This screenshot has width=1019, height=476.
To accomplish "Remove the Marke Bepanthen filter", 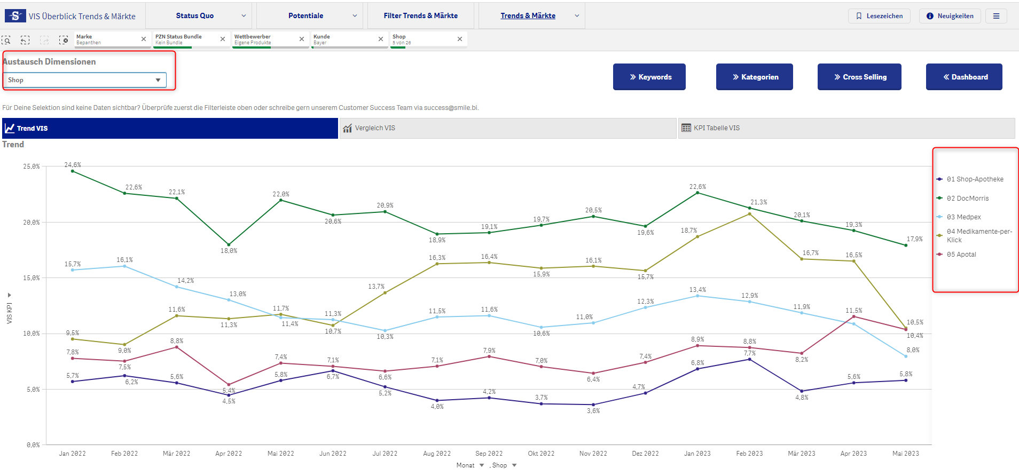I will (144, 39).
